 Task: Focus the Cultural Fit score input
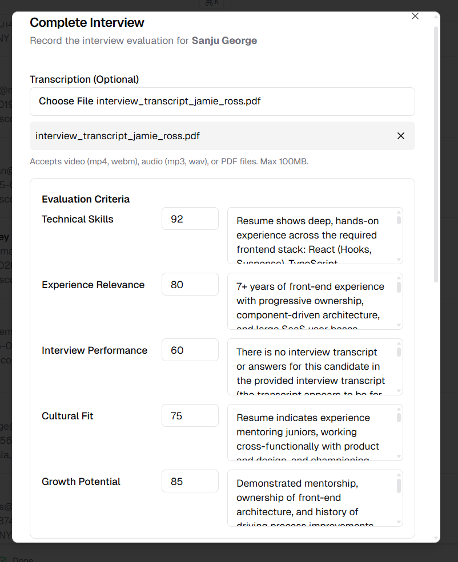(190, 415)
